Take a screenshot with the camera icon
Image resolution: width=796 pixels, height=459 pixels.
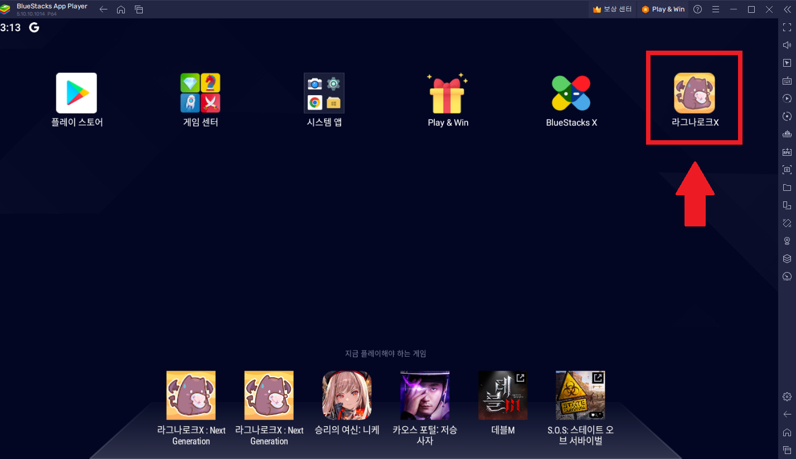click(x=787, y=169)
